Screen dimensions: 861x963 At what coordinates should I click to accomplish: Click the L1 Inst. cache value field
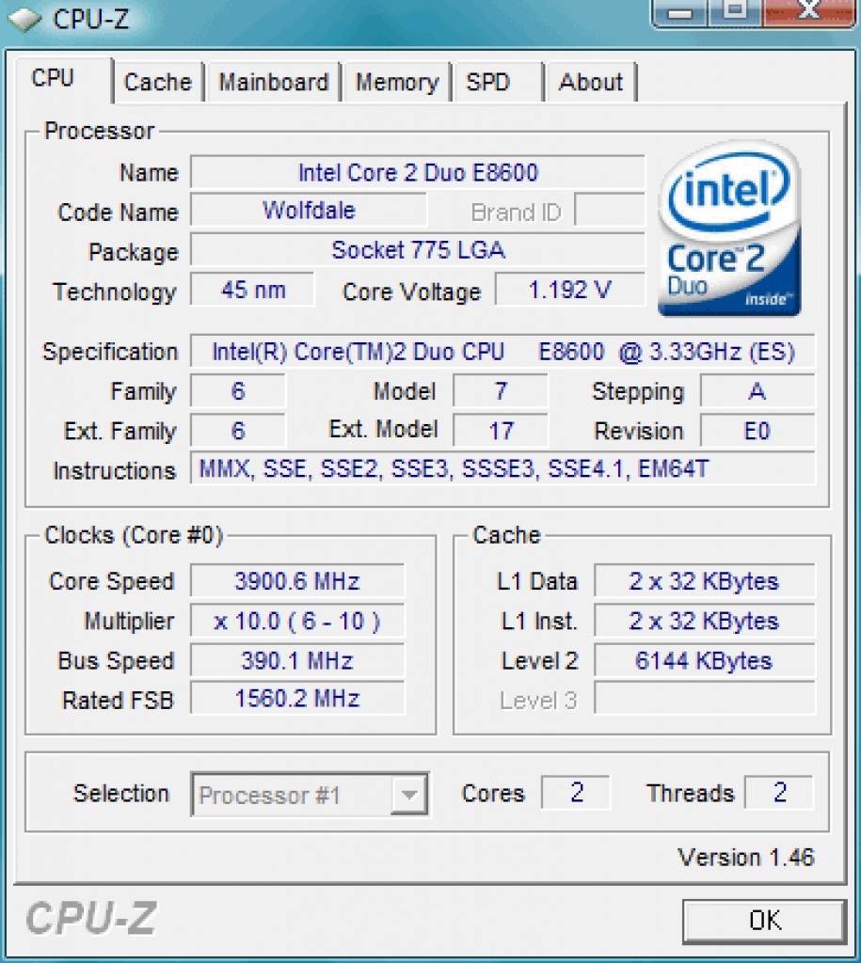click(x=704, y=621)
